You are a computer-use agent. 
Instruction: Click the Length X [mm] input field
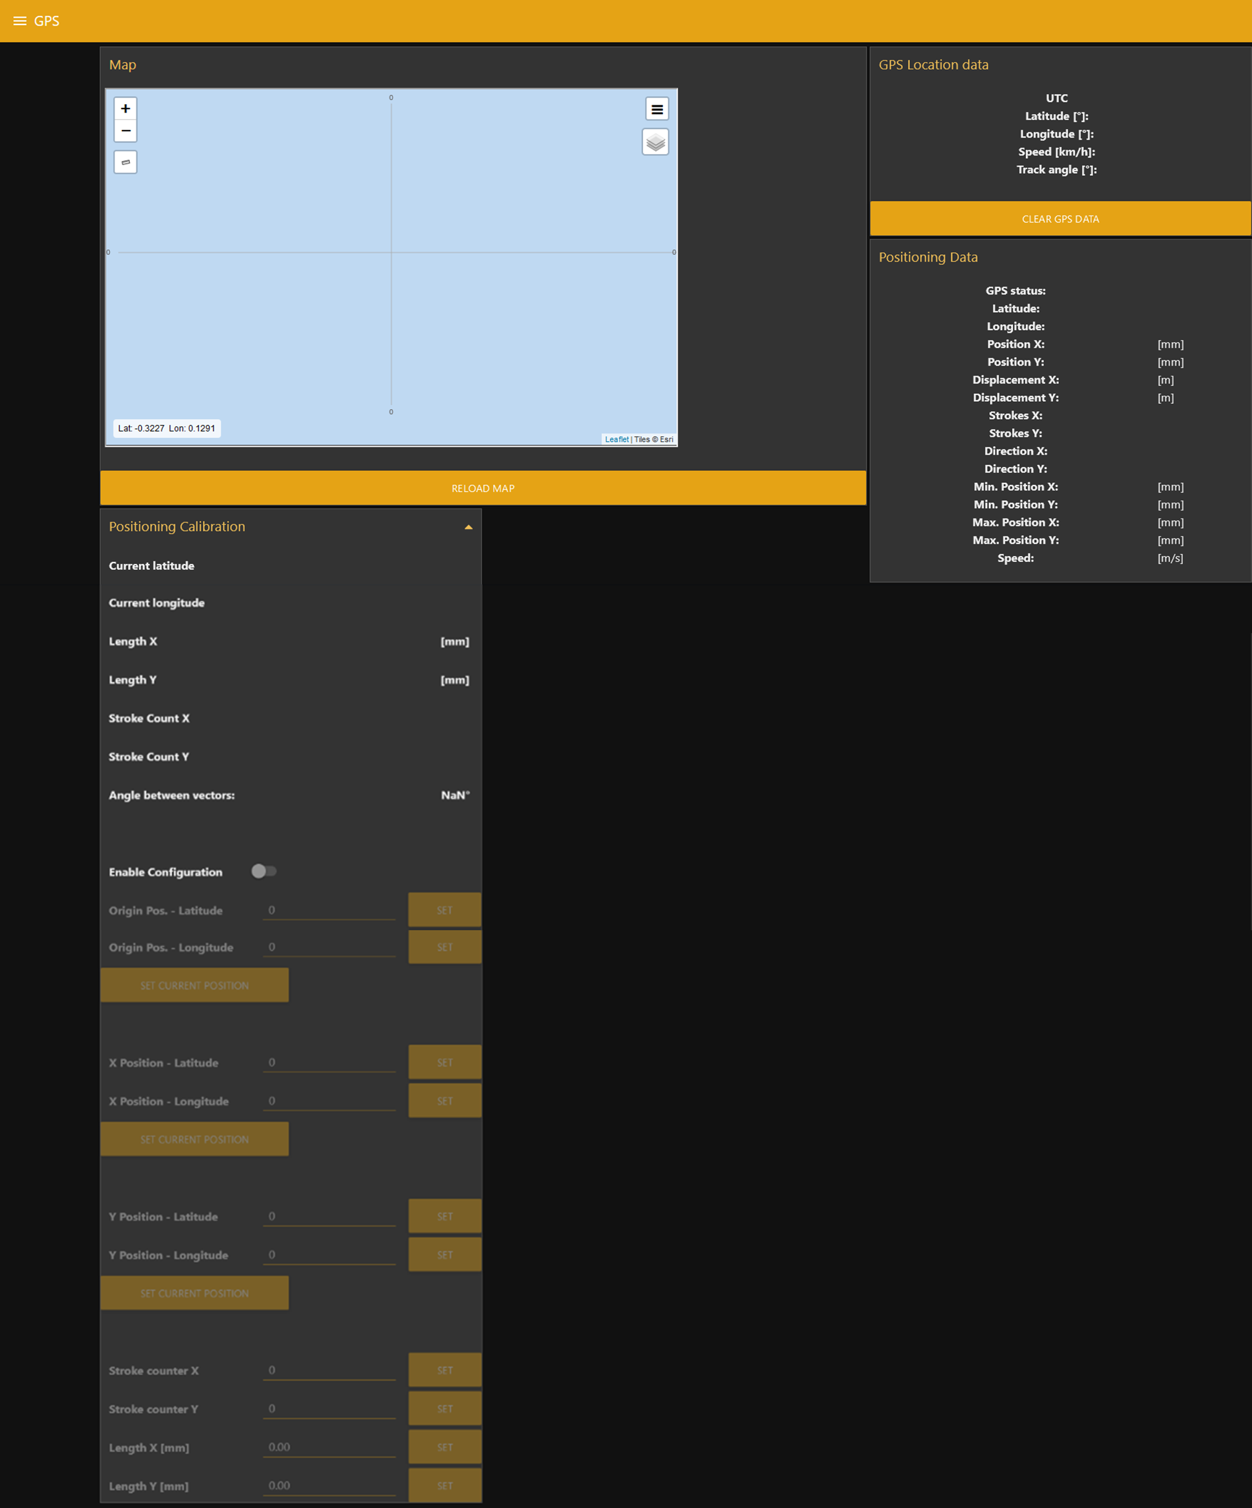(329, 1447)
